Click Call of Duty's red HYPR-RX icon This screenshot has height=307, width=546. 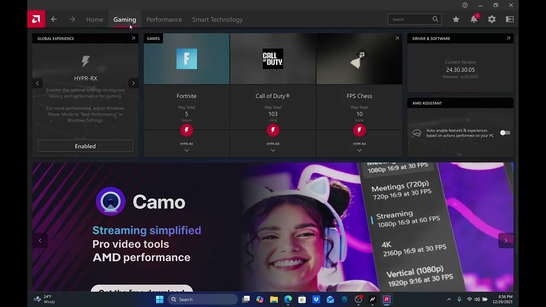click(x=273, y=130)
